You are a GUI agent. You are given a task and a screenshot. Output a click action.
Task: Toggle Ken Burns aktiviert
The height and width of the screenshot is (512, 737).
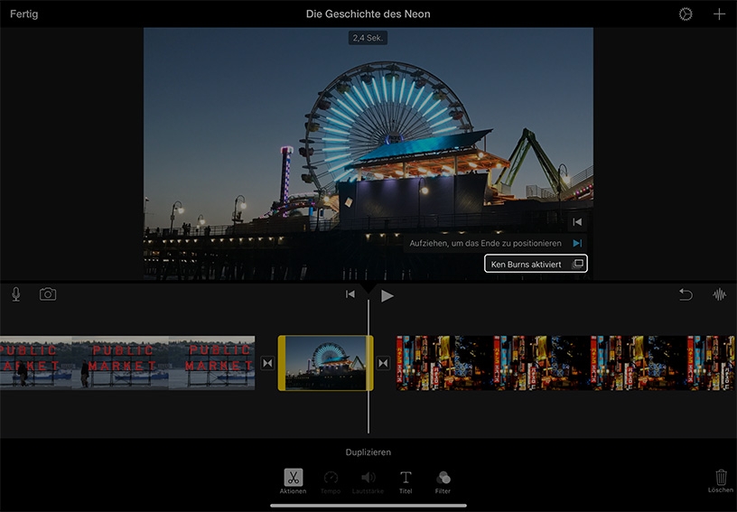tap(536, 264)
